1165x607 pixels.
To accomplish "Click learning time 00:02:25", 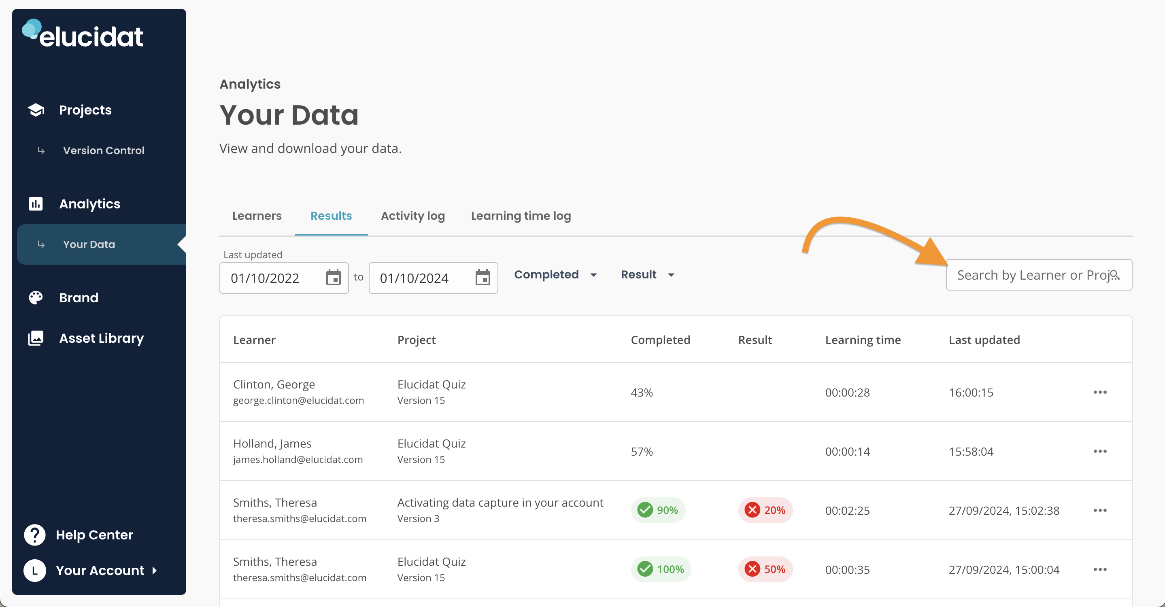I will 847,511.
